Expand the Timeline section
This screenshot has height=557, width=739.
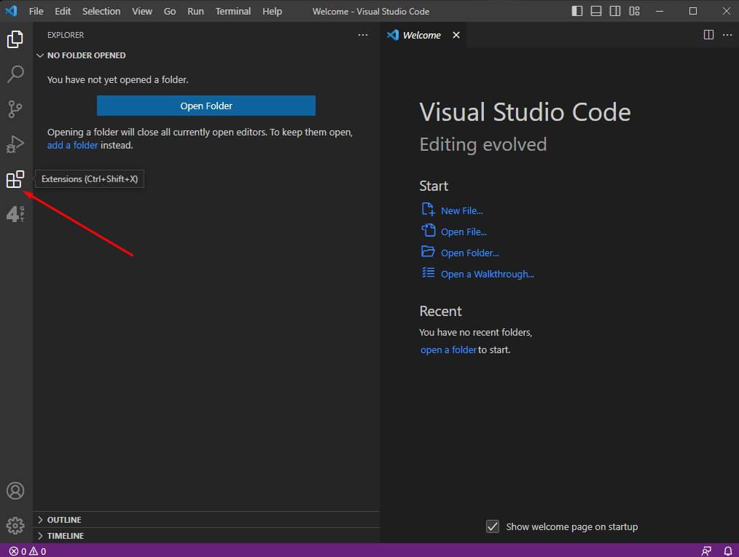pyautogui.click(x=40, y=536)
